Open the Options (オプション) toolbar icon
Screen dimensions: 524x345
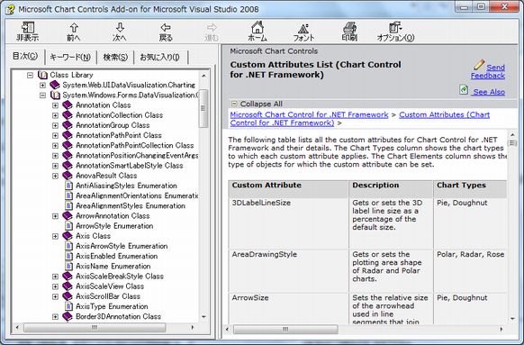pyautogui.click(x=395, y=28)
